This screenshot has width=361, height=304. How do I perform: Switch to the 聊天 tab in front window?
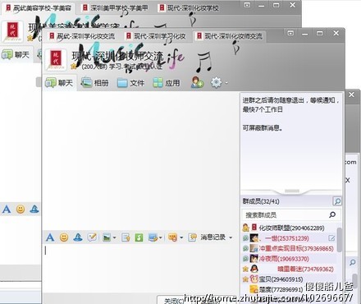[x=59, y=83]
